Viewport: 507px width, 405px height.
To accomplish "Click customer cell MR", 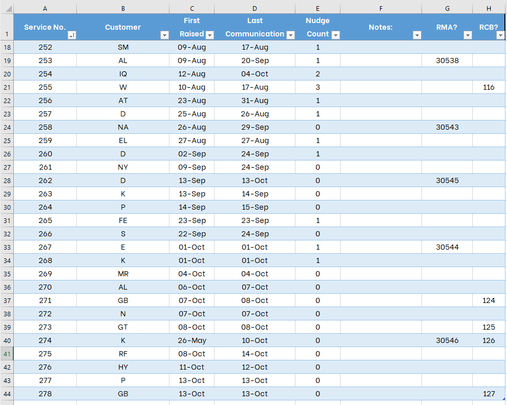I will pos(123,274).
